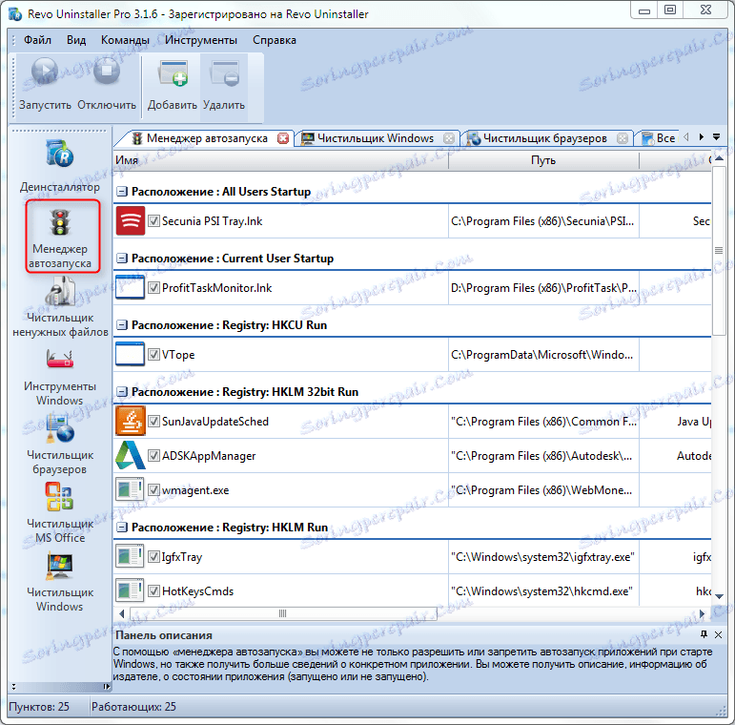Screen dimensions: 735x725
Task: Uncheck the IgfxTray checkbox
Action: pyautogui.click(x=153, y=557)
